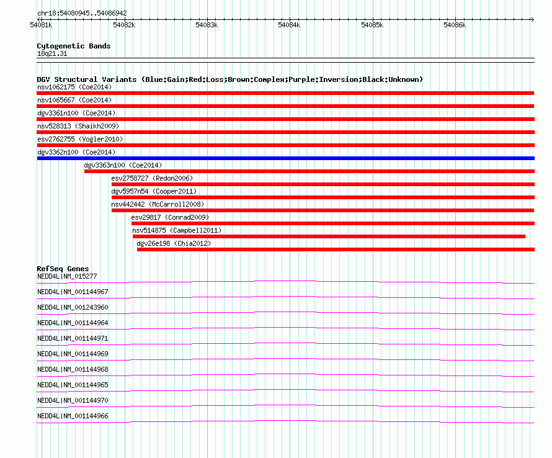This screenshot has height=458, width=552.
Task: Open variant esv29817 (Conrad2009) label
Action: point(170,217)
